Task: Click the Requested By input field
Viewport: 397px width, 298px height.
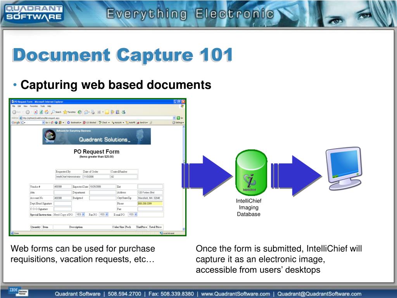Action: pos(69,177)
